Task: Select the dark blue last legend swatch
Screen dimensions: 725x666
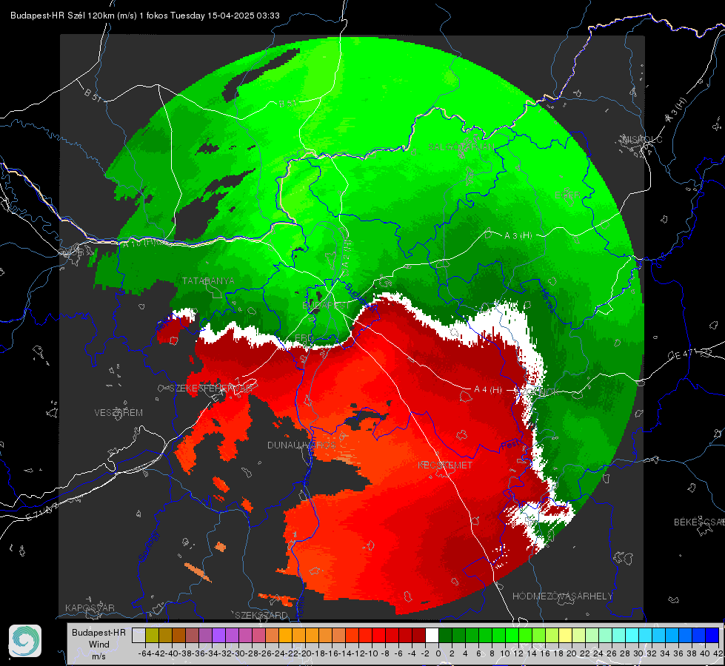Action: tap(712, 635)
